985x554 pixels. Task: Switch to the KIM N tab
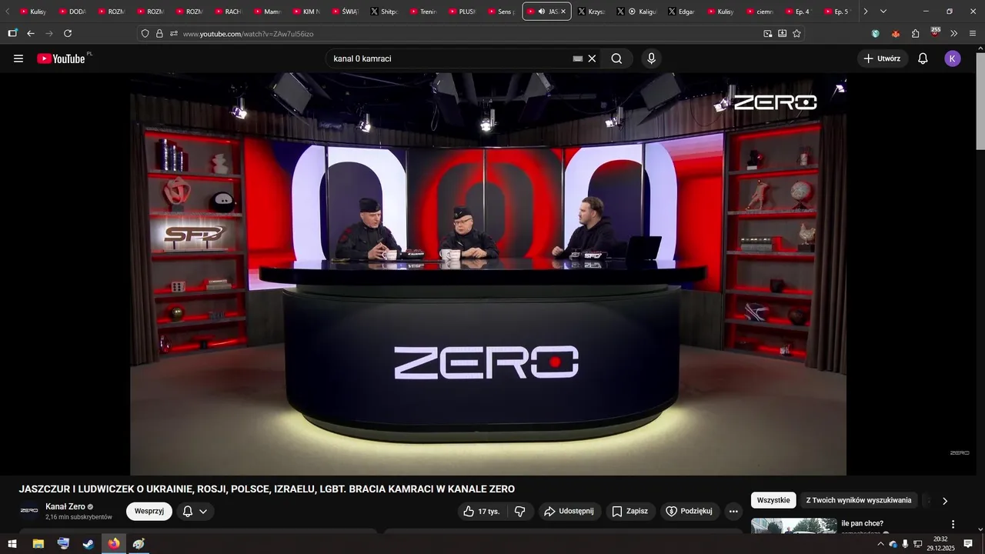pyautogui.click(x=306, y=12)
